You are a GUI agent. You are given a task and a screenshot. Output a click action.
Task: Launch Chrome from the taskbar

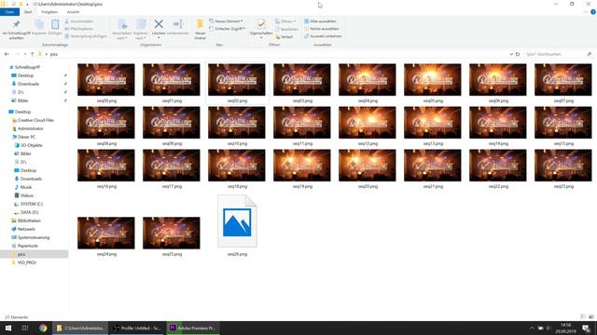(43, 328)
